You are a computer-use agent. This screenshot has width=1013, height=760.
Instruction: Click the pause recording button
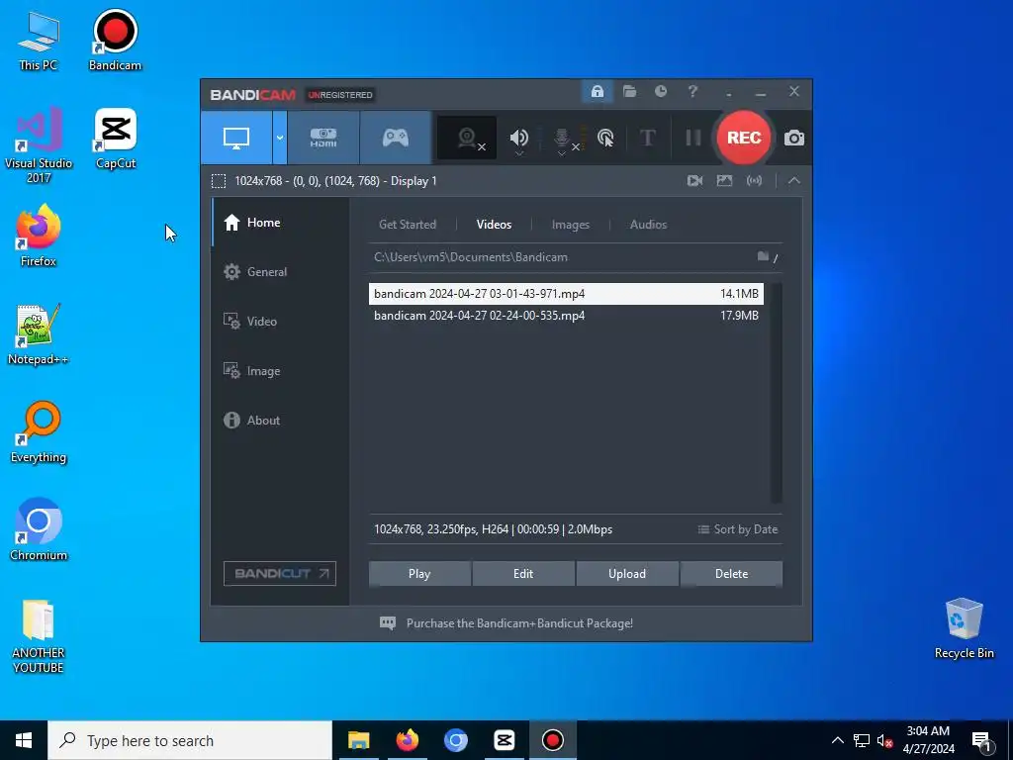click(x=693, y=138)
